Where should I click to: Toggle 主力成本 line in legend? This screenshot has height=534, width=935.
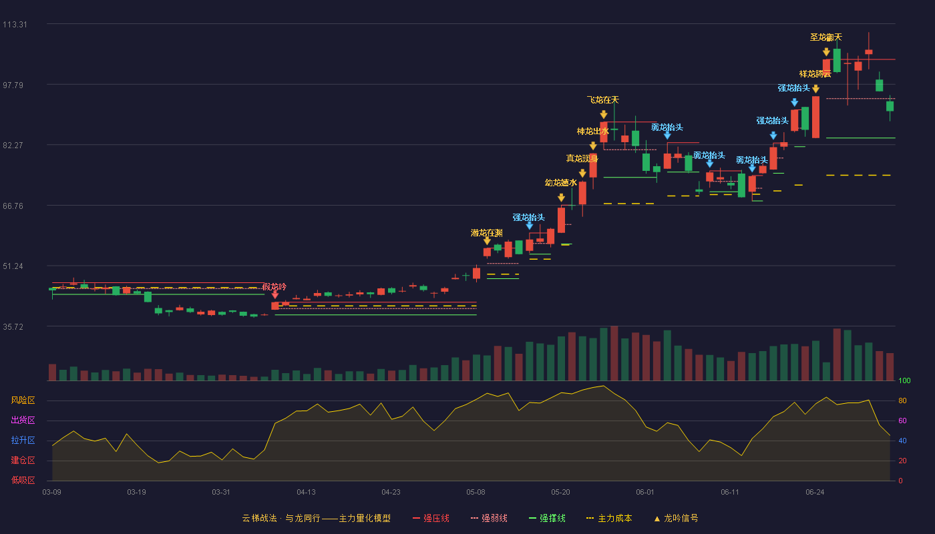tap(609, 518)
